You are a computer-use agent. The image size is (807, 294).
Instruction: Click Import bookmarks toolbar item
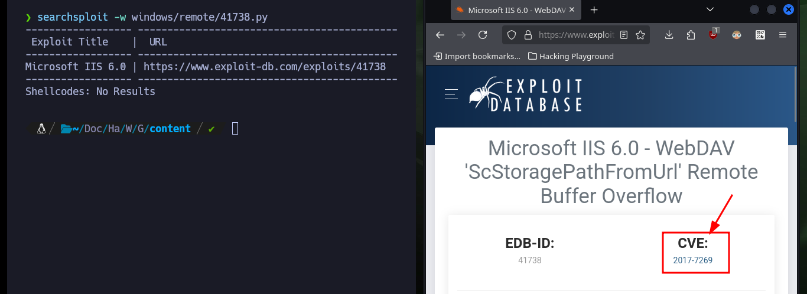tap(477, 56)
